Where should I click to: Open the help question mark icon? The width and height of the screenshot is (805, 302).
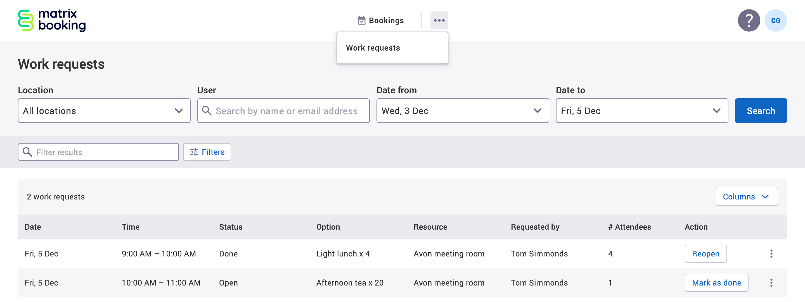coord(749,20)
